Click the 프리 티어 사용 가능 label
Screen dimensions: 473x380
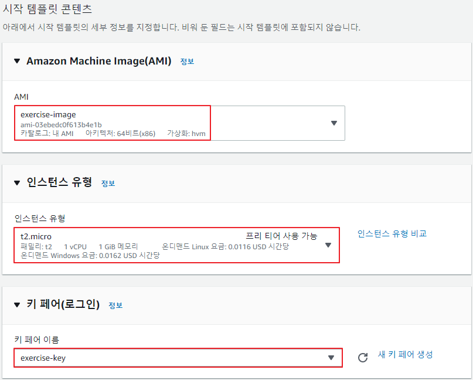pos(281,236)
